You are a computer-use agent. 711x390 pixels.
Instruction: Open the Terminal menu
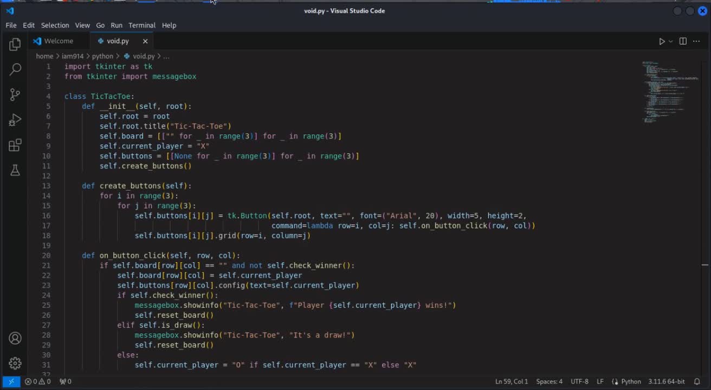(x=142, y=25)
